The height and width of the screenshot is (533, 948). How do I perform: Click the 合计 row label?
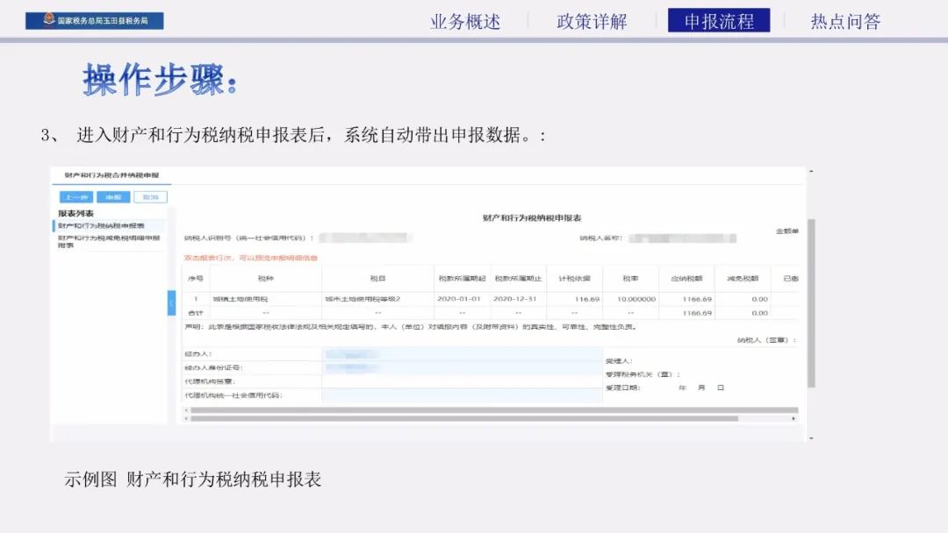(x=196, y=313)
